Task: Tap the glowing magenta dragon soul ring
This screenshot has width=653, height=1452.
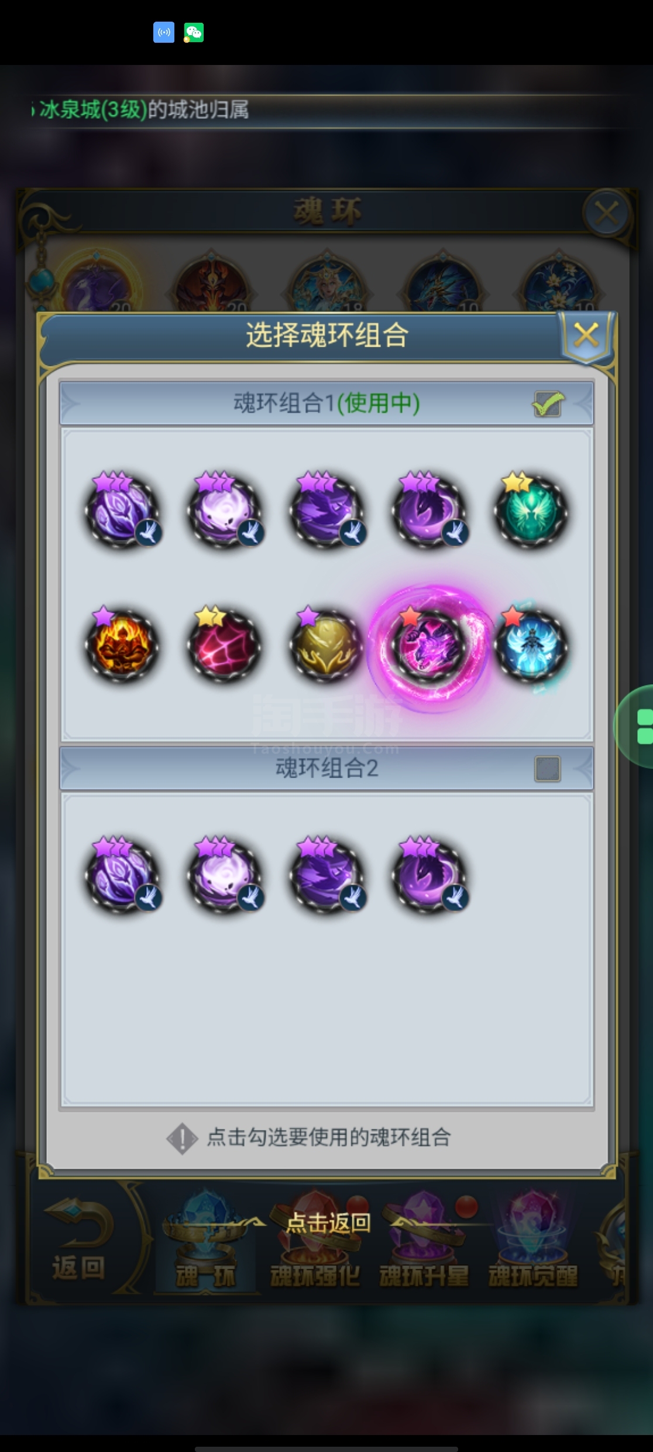Action: [x=429, y=646]
